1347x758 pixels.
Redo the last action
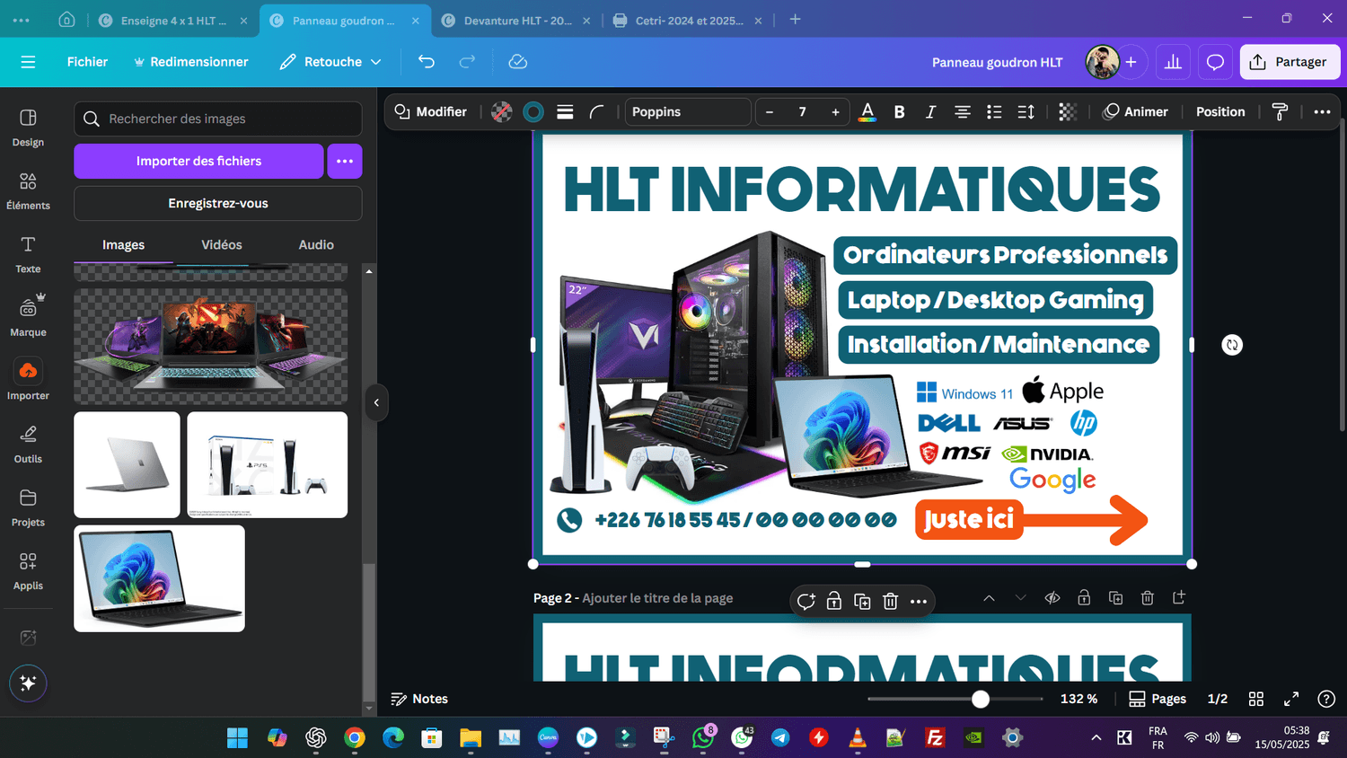[x=467, y=62]
